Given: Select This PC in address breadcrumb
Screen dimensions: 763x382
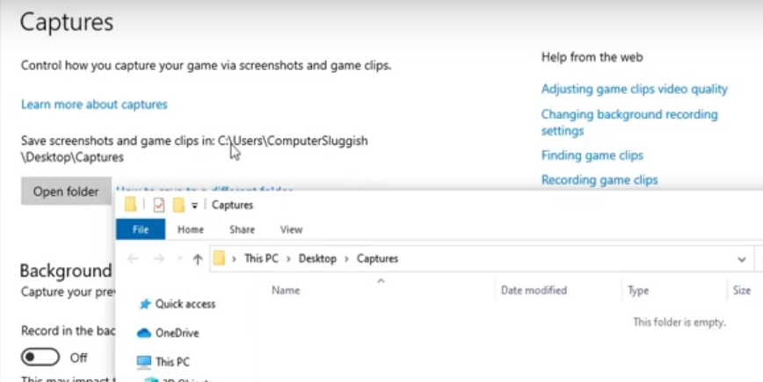Looking at the screenshot, I should 261,258.
